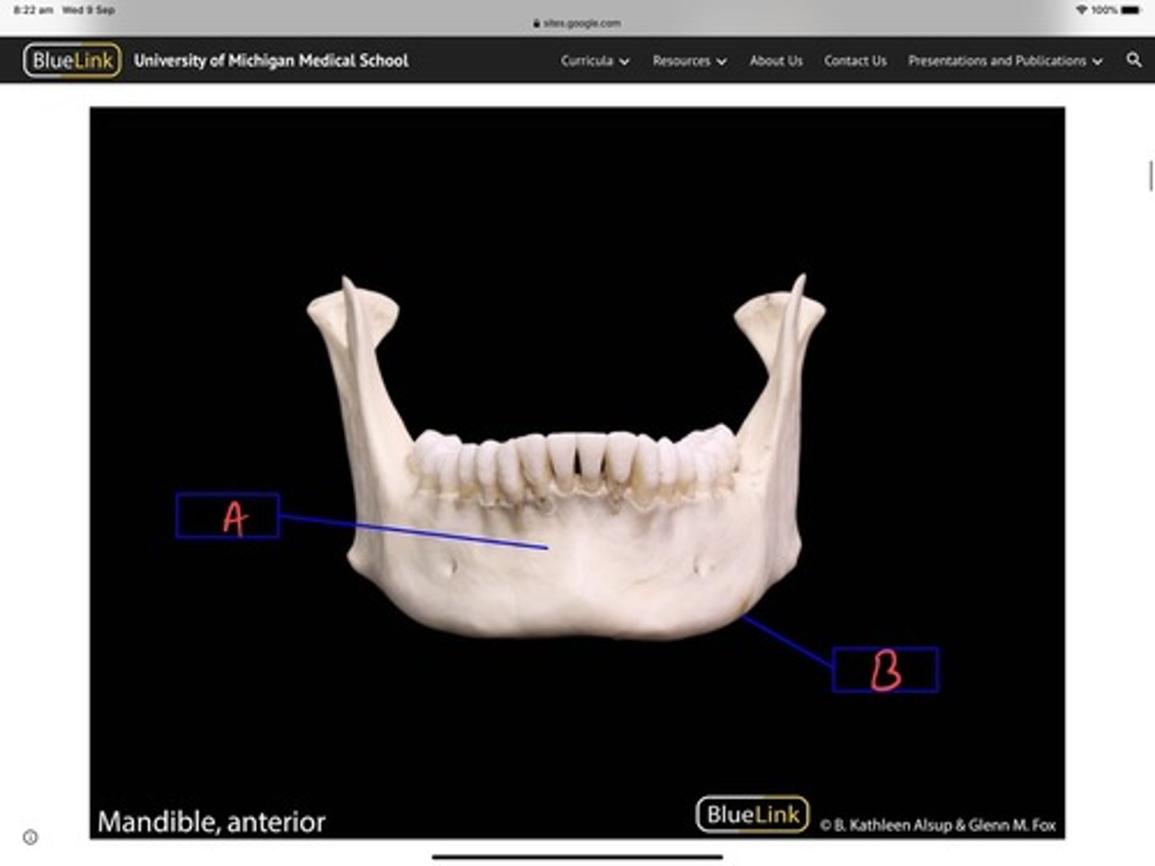Click the page scrollbar on right edge
1155x866 pixels.
(x=1151, y=176)
